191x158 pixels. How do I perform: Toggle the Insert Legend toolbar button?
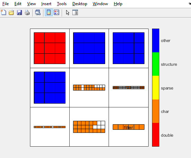click(x=57, y=12)
